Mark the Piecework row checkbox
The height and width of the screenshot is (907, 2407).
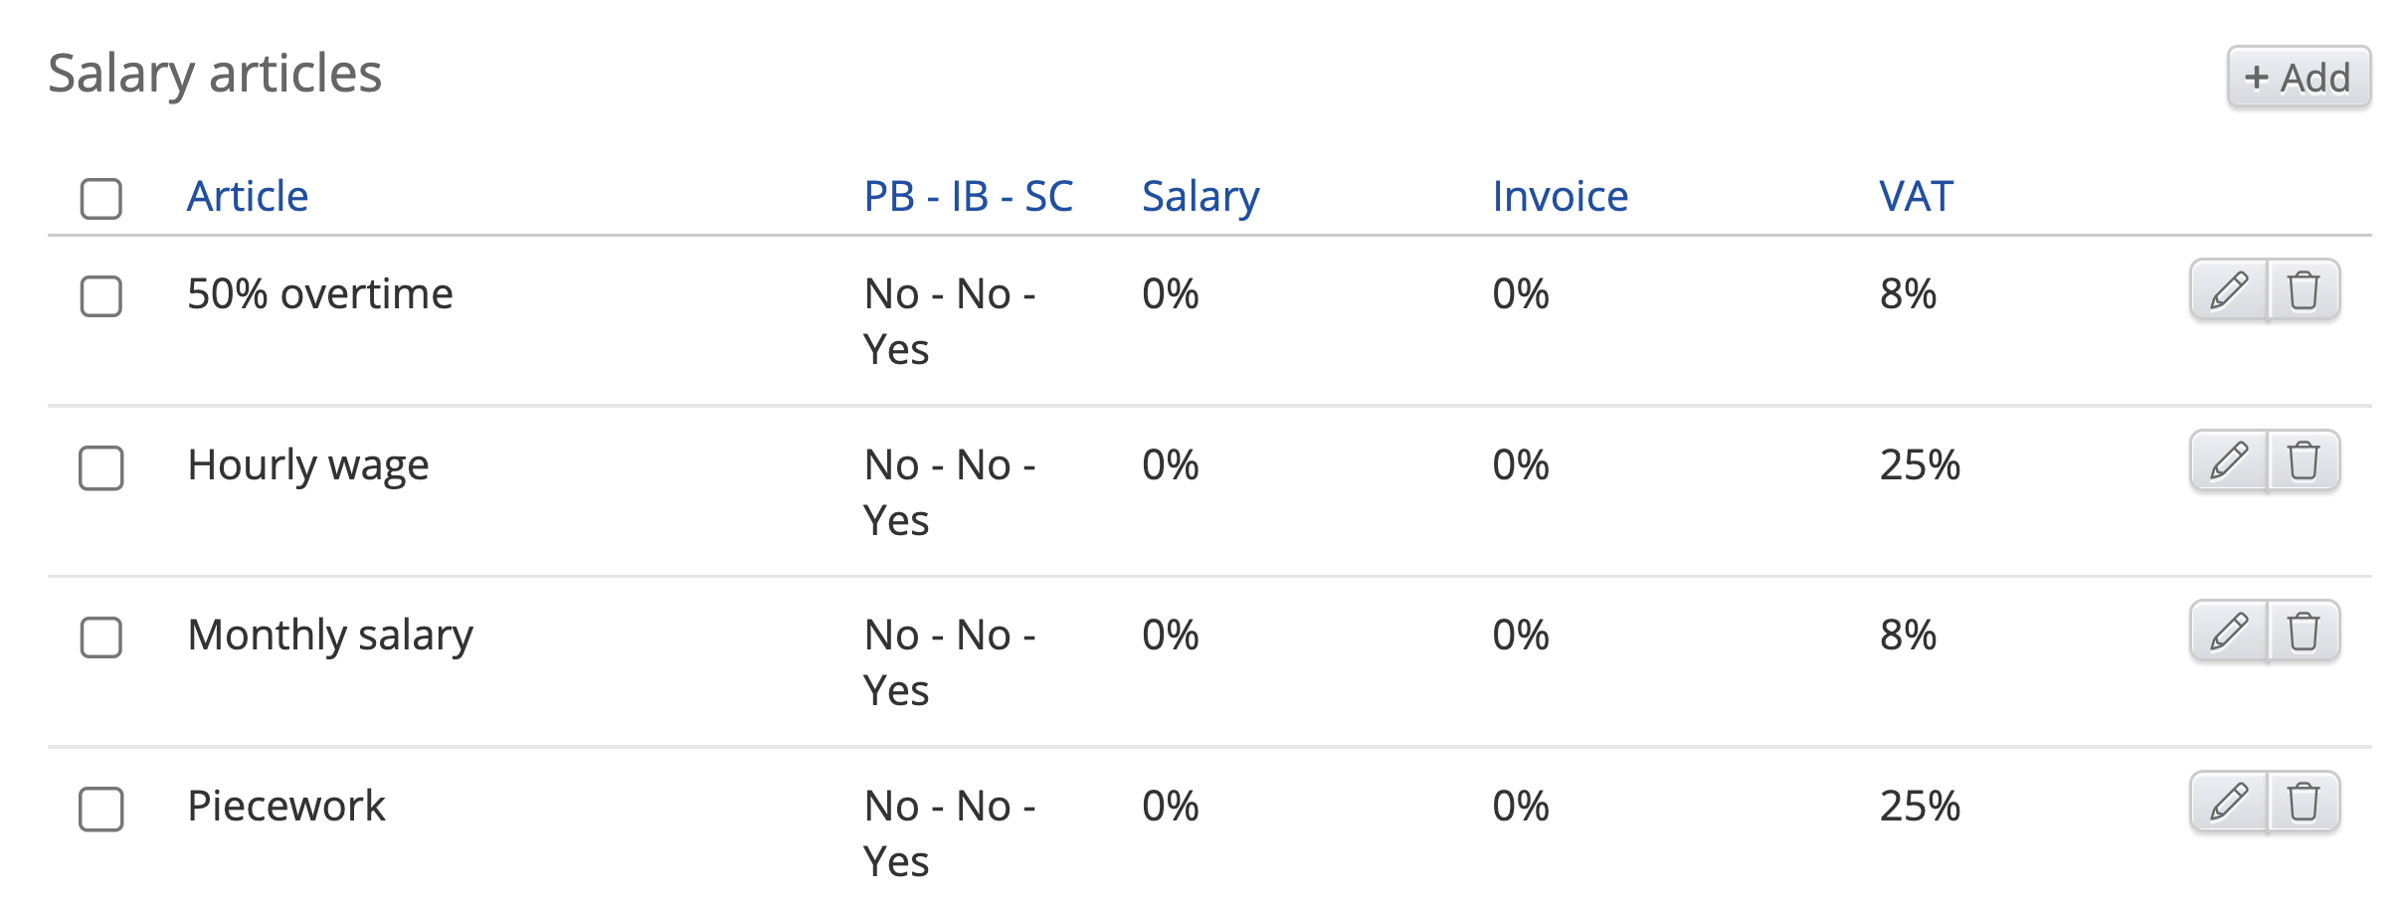pyautogui.click(x=101, y=809)
